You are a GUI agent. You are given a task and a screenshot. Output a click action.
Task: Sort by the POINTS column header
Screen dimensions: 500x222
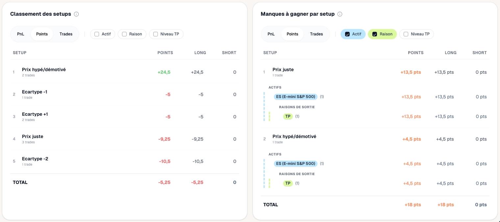click(165, 52)
